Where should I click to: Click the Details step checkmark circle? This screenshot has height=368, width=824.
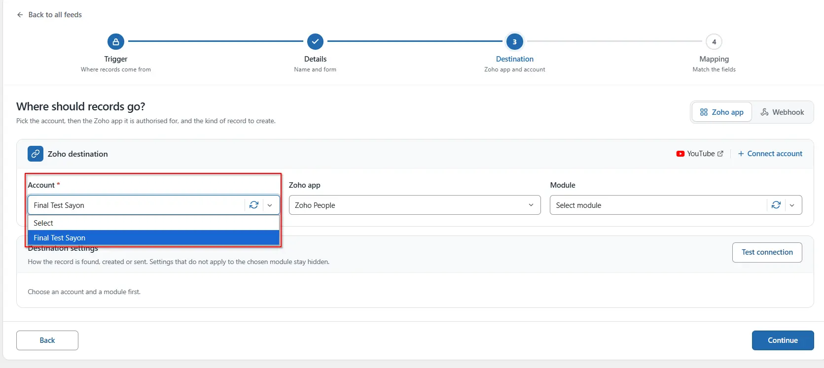coord(315,42)
